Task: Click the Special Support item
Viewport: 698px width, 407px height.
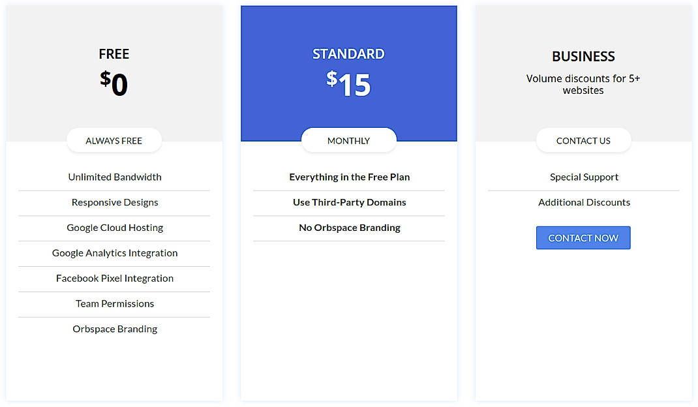Action: point(584,177)
